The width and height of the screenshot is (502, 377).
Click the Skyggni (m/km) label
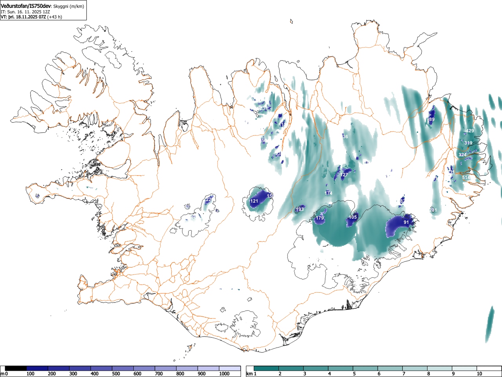point(68,6)
